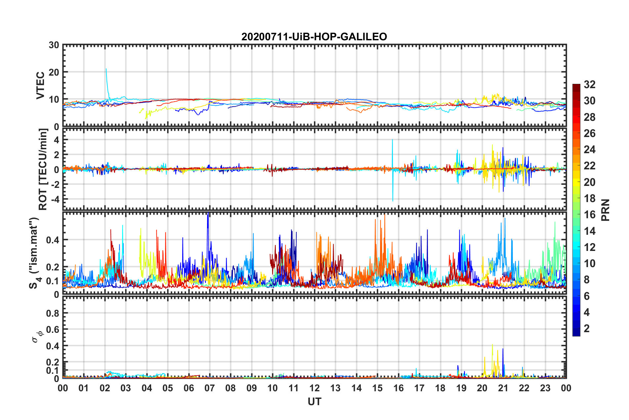629x420 pixels.
Task: Click the 4 tick on ROT axis
Action: click(x=57, y=140)
